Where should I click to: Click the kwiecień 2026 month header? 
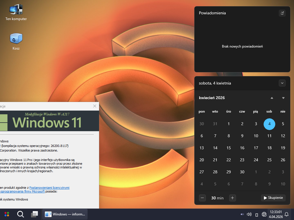212,98
